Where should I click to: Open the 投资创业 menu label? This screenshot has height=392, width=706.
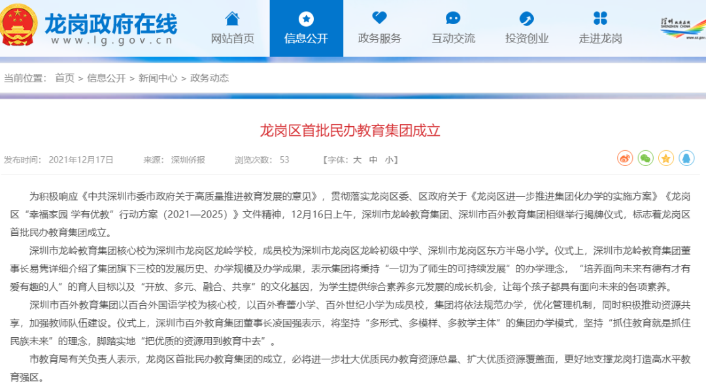point(527,39)
